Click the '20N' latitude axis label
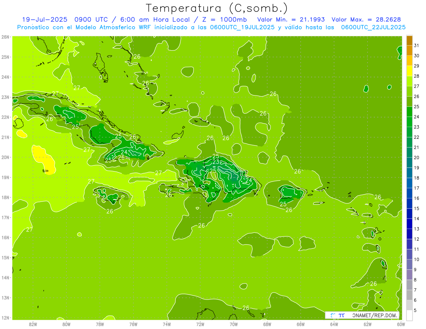426x329 pixels. tap(5, 157)
